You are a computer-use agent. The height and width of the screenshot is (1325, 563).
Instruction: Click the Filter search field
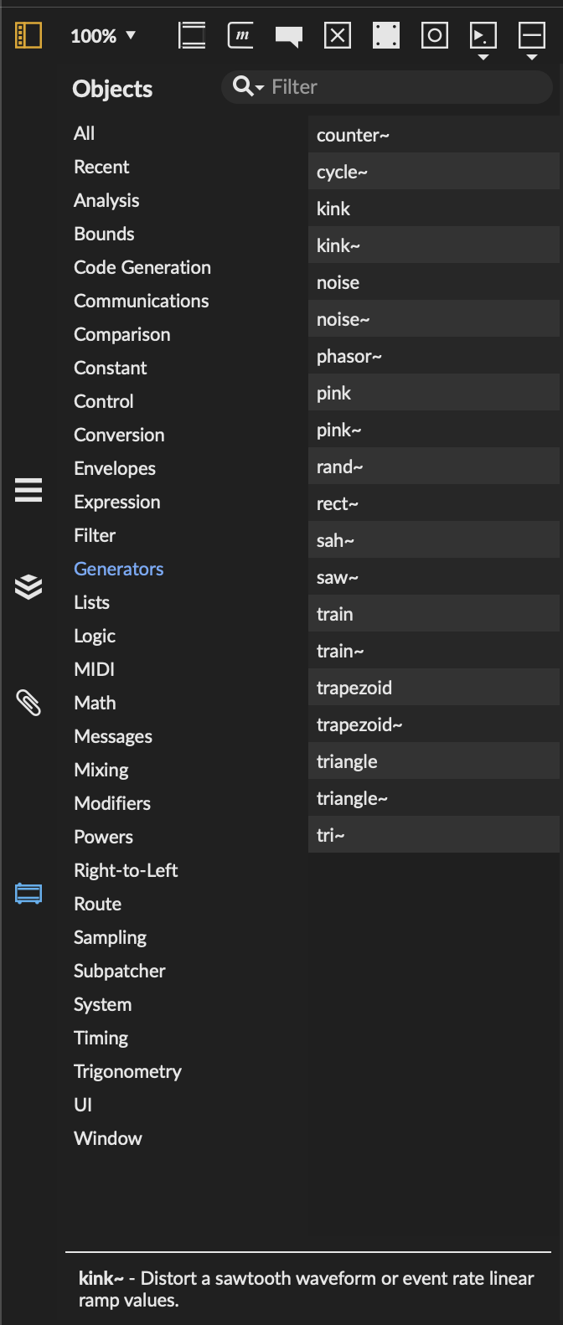coord(402,87)
